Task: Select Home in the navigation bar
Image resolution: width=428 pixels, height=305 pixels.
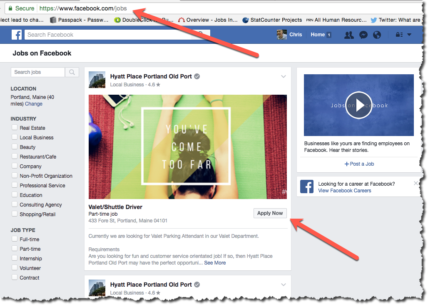Action: pyautogui.click(x=318, y=35)
